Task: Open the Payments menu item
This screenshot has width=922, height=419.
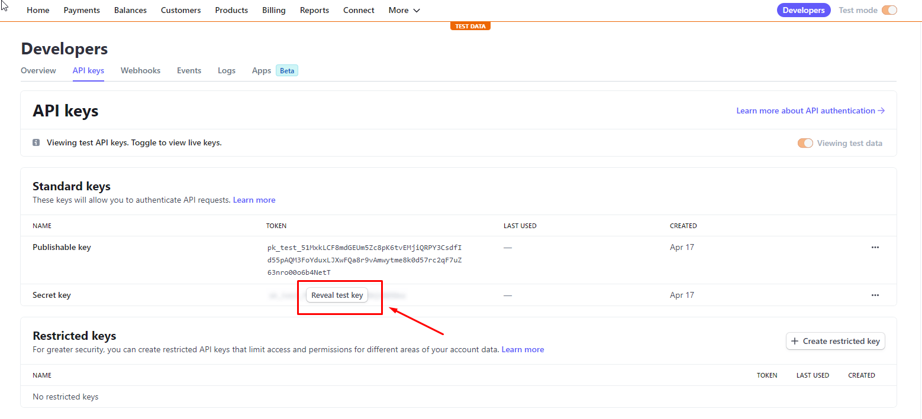Action: coord(82,10)
